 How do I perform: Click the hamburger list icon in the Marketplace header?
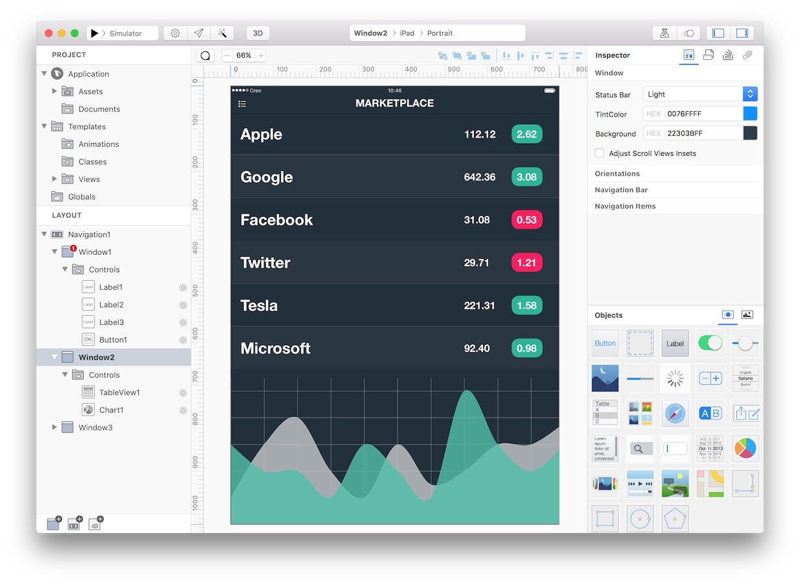coord(242,103)
